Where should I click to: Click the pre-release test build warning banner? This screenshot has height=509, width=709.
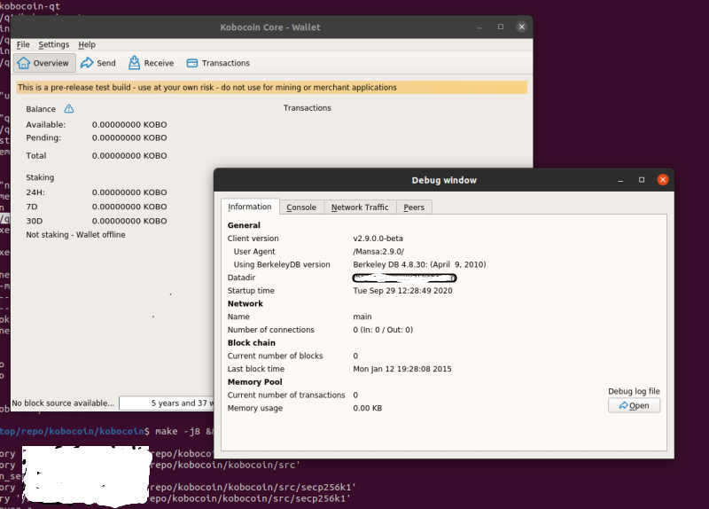coord(272,87)
